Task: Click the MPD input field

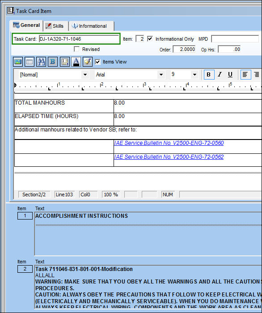Action: click(x=235, y=39)
